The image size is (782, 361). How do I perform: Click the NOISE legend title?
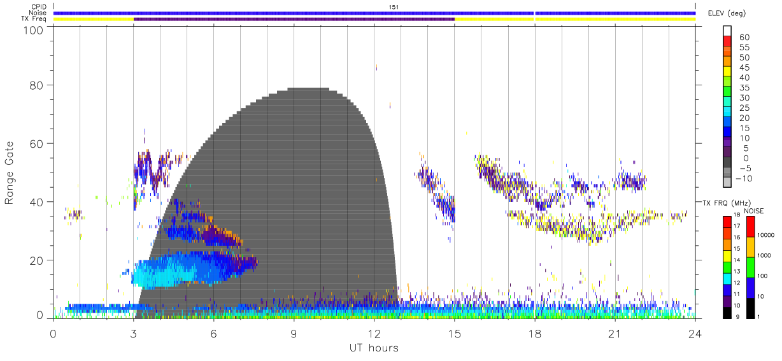pos(753,211)
